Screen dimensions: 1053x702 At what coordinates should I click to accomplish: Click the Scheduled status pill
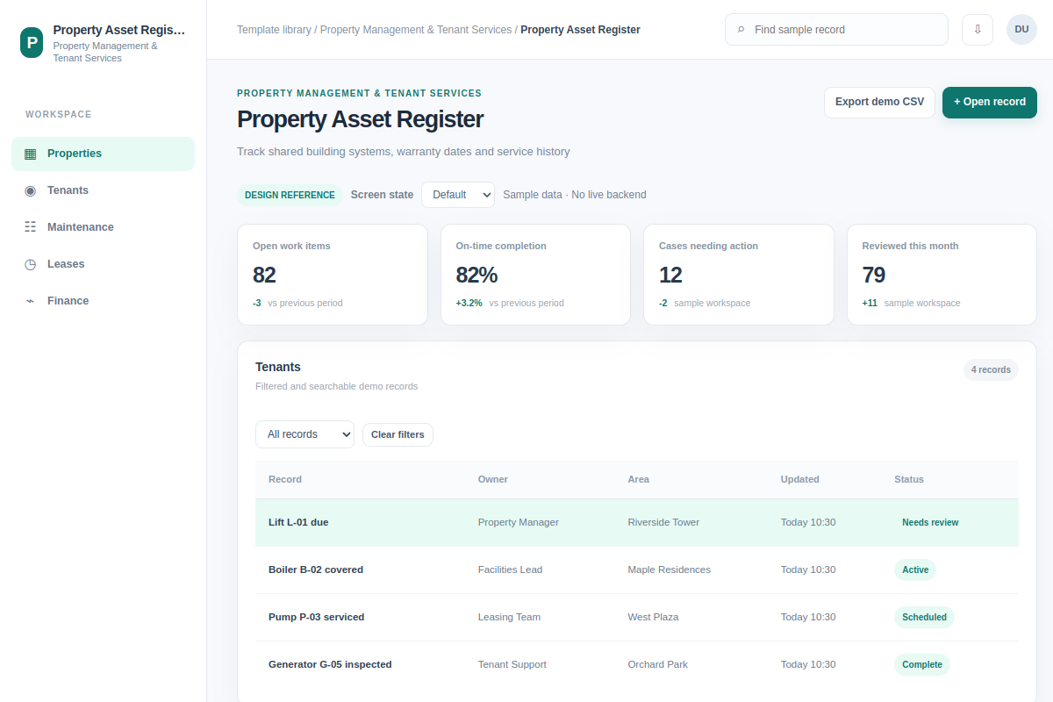[x=924, y=617]
